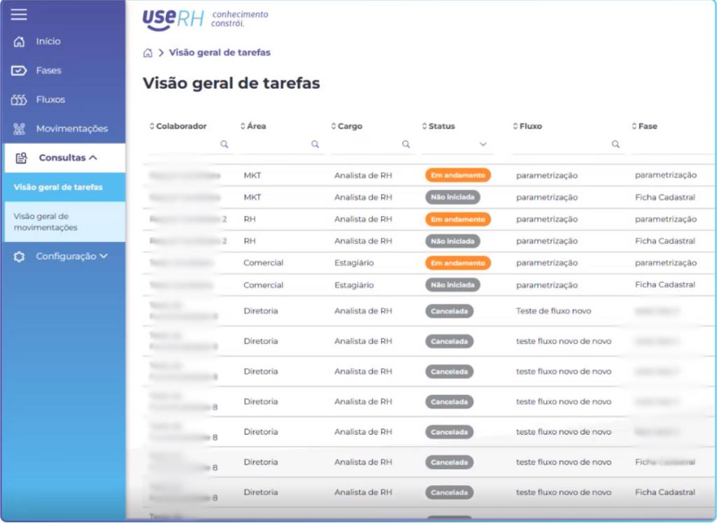Click Ficha Cadastral in the last visible row
Viewport: 717px width, 523px height.
(x=665, y=492)
